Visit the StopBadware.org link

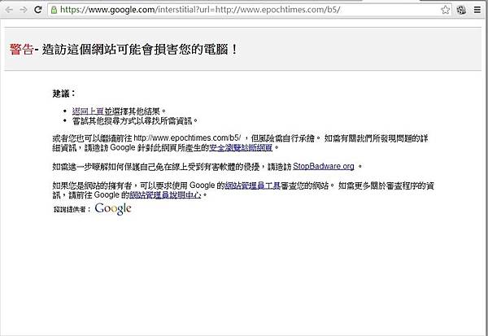(324, 166)
